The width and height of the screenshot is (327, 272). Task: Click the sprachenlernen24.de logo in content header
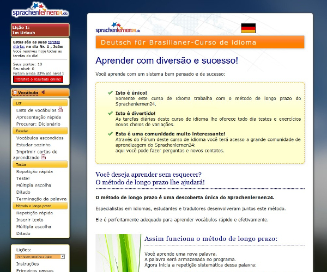pos(118,28)
